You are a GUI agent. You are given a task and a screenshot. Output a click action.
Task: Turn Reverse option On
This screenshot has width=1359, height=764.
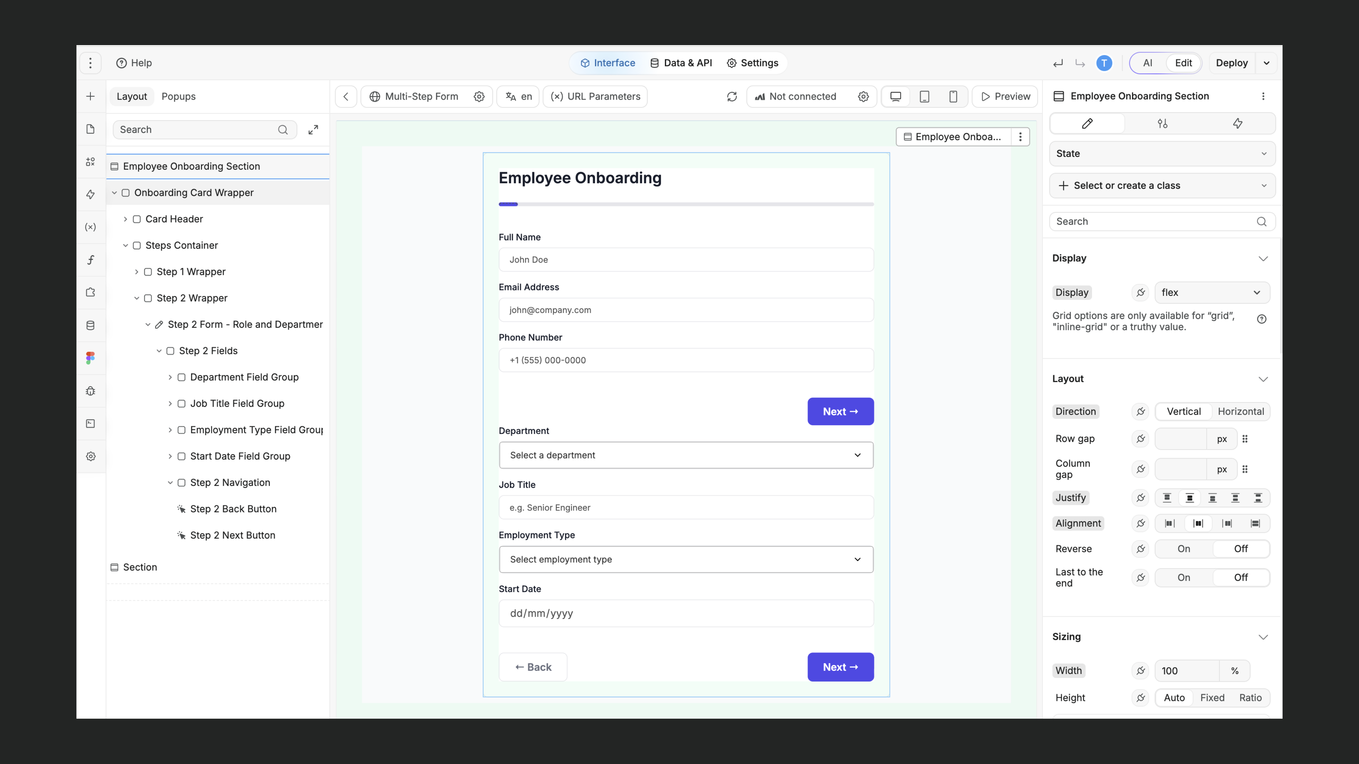pos(1183,549)
